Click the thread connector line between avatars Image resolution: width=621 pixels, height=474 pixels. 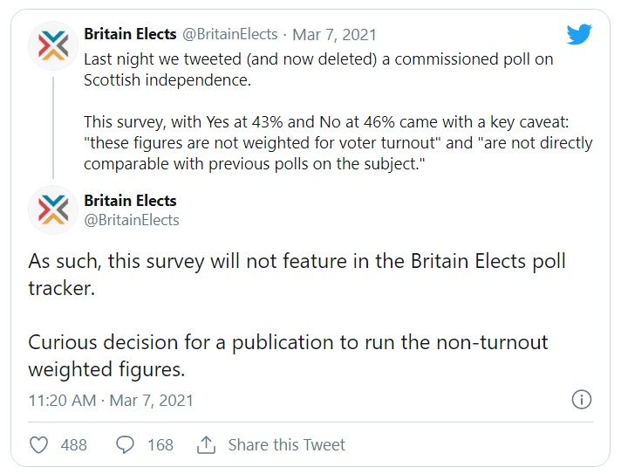point(53,127)
